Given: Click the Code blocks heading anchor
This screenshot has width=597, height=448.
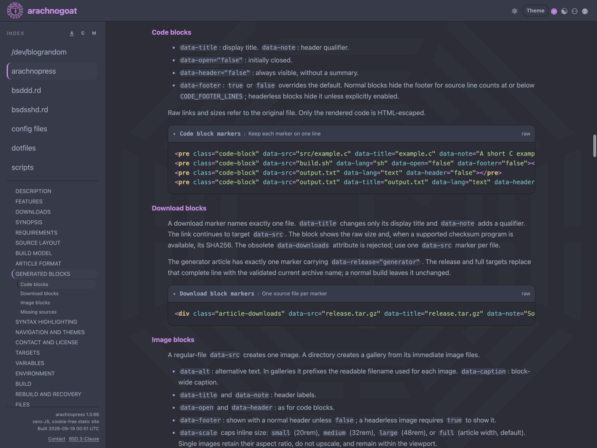Looking at the screenshot, I should pos(171,32).
